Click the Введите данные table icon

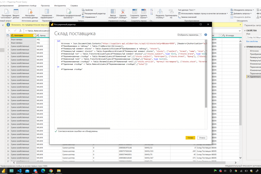(16, 12)
